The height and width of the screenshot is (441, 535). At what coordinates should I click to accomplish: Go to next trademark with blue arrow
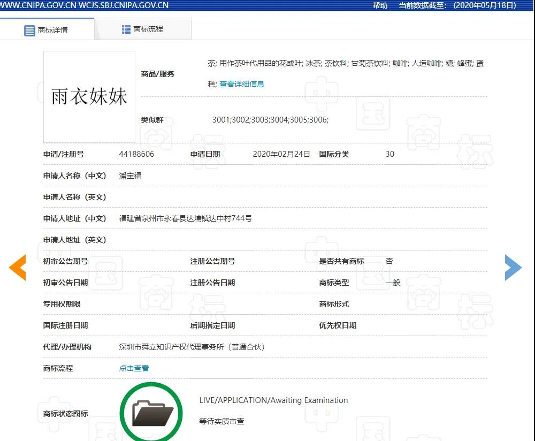coord(513,267)
